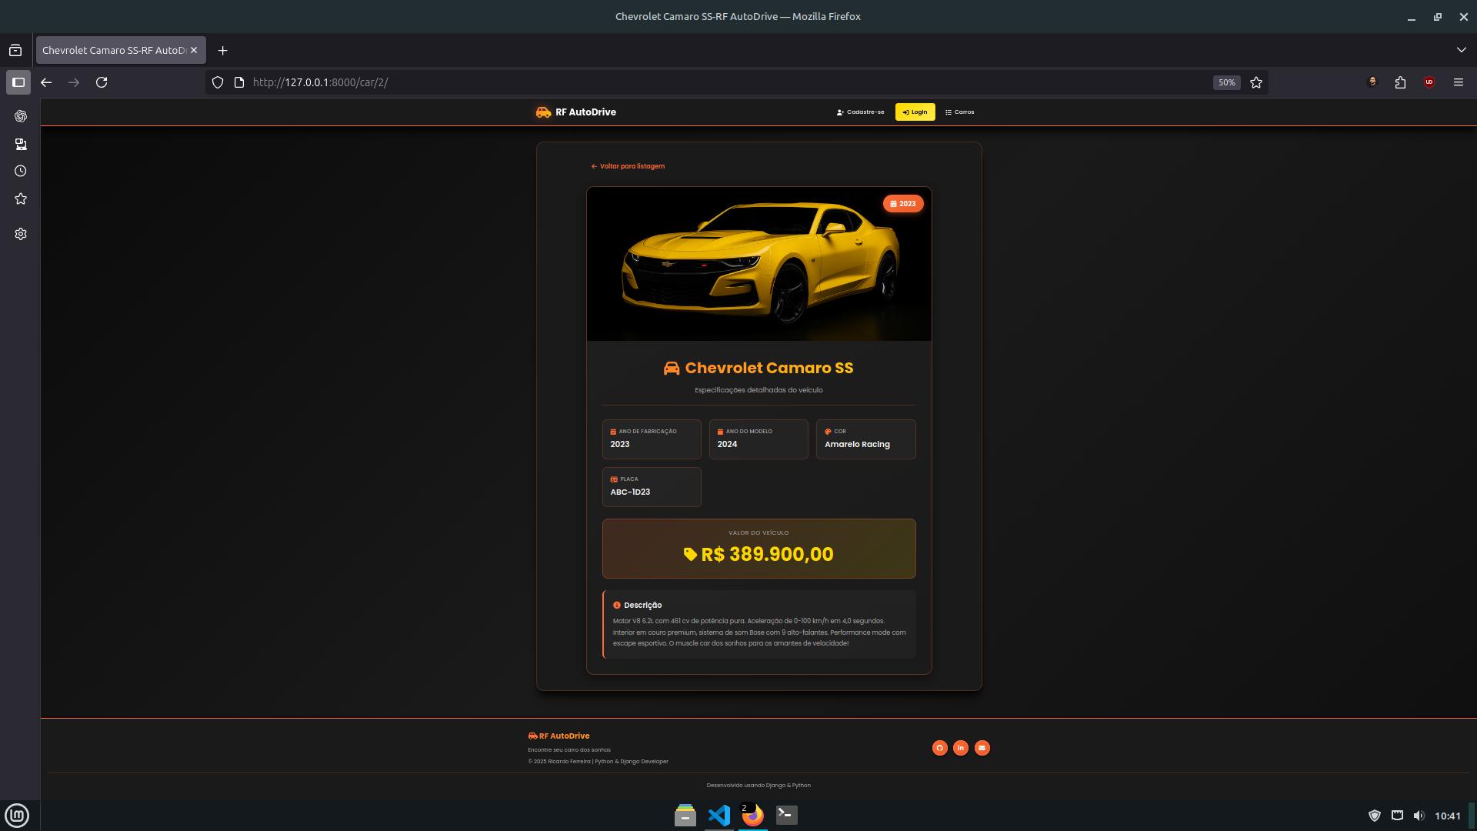The height and width of the screenshot is (831, 1477).
Task: Open the Firefox application hamburger menu
Action: pyautogui.click(x=1458, y=82)
